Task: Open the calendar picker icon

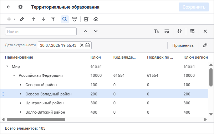Action: click(x=87, y=45)
